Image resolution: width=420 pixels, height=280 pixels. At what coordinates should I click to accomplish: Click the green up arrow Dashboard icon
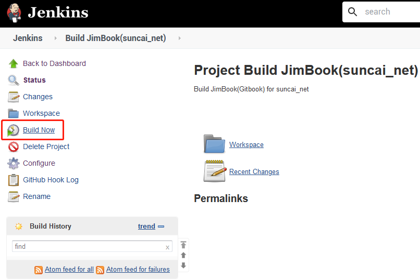(13, 63)
